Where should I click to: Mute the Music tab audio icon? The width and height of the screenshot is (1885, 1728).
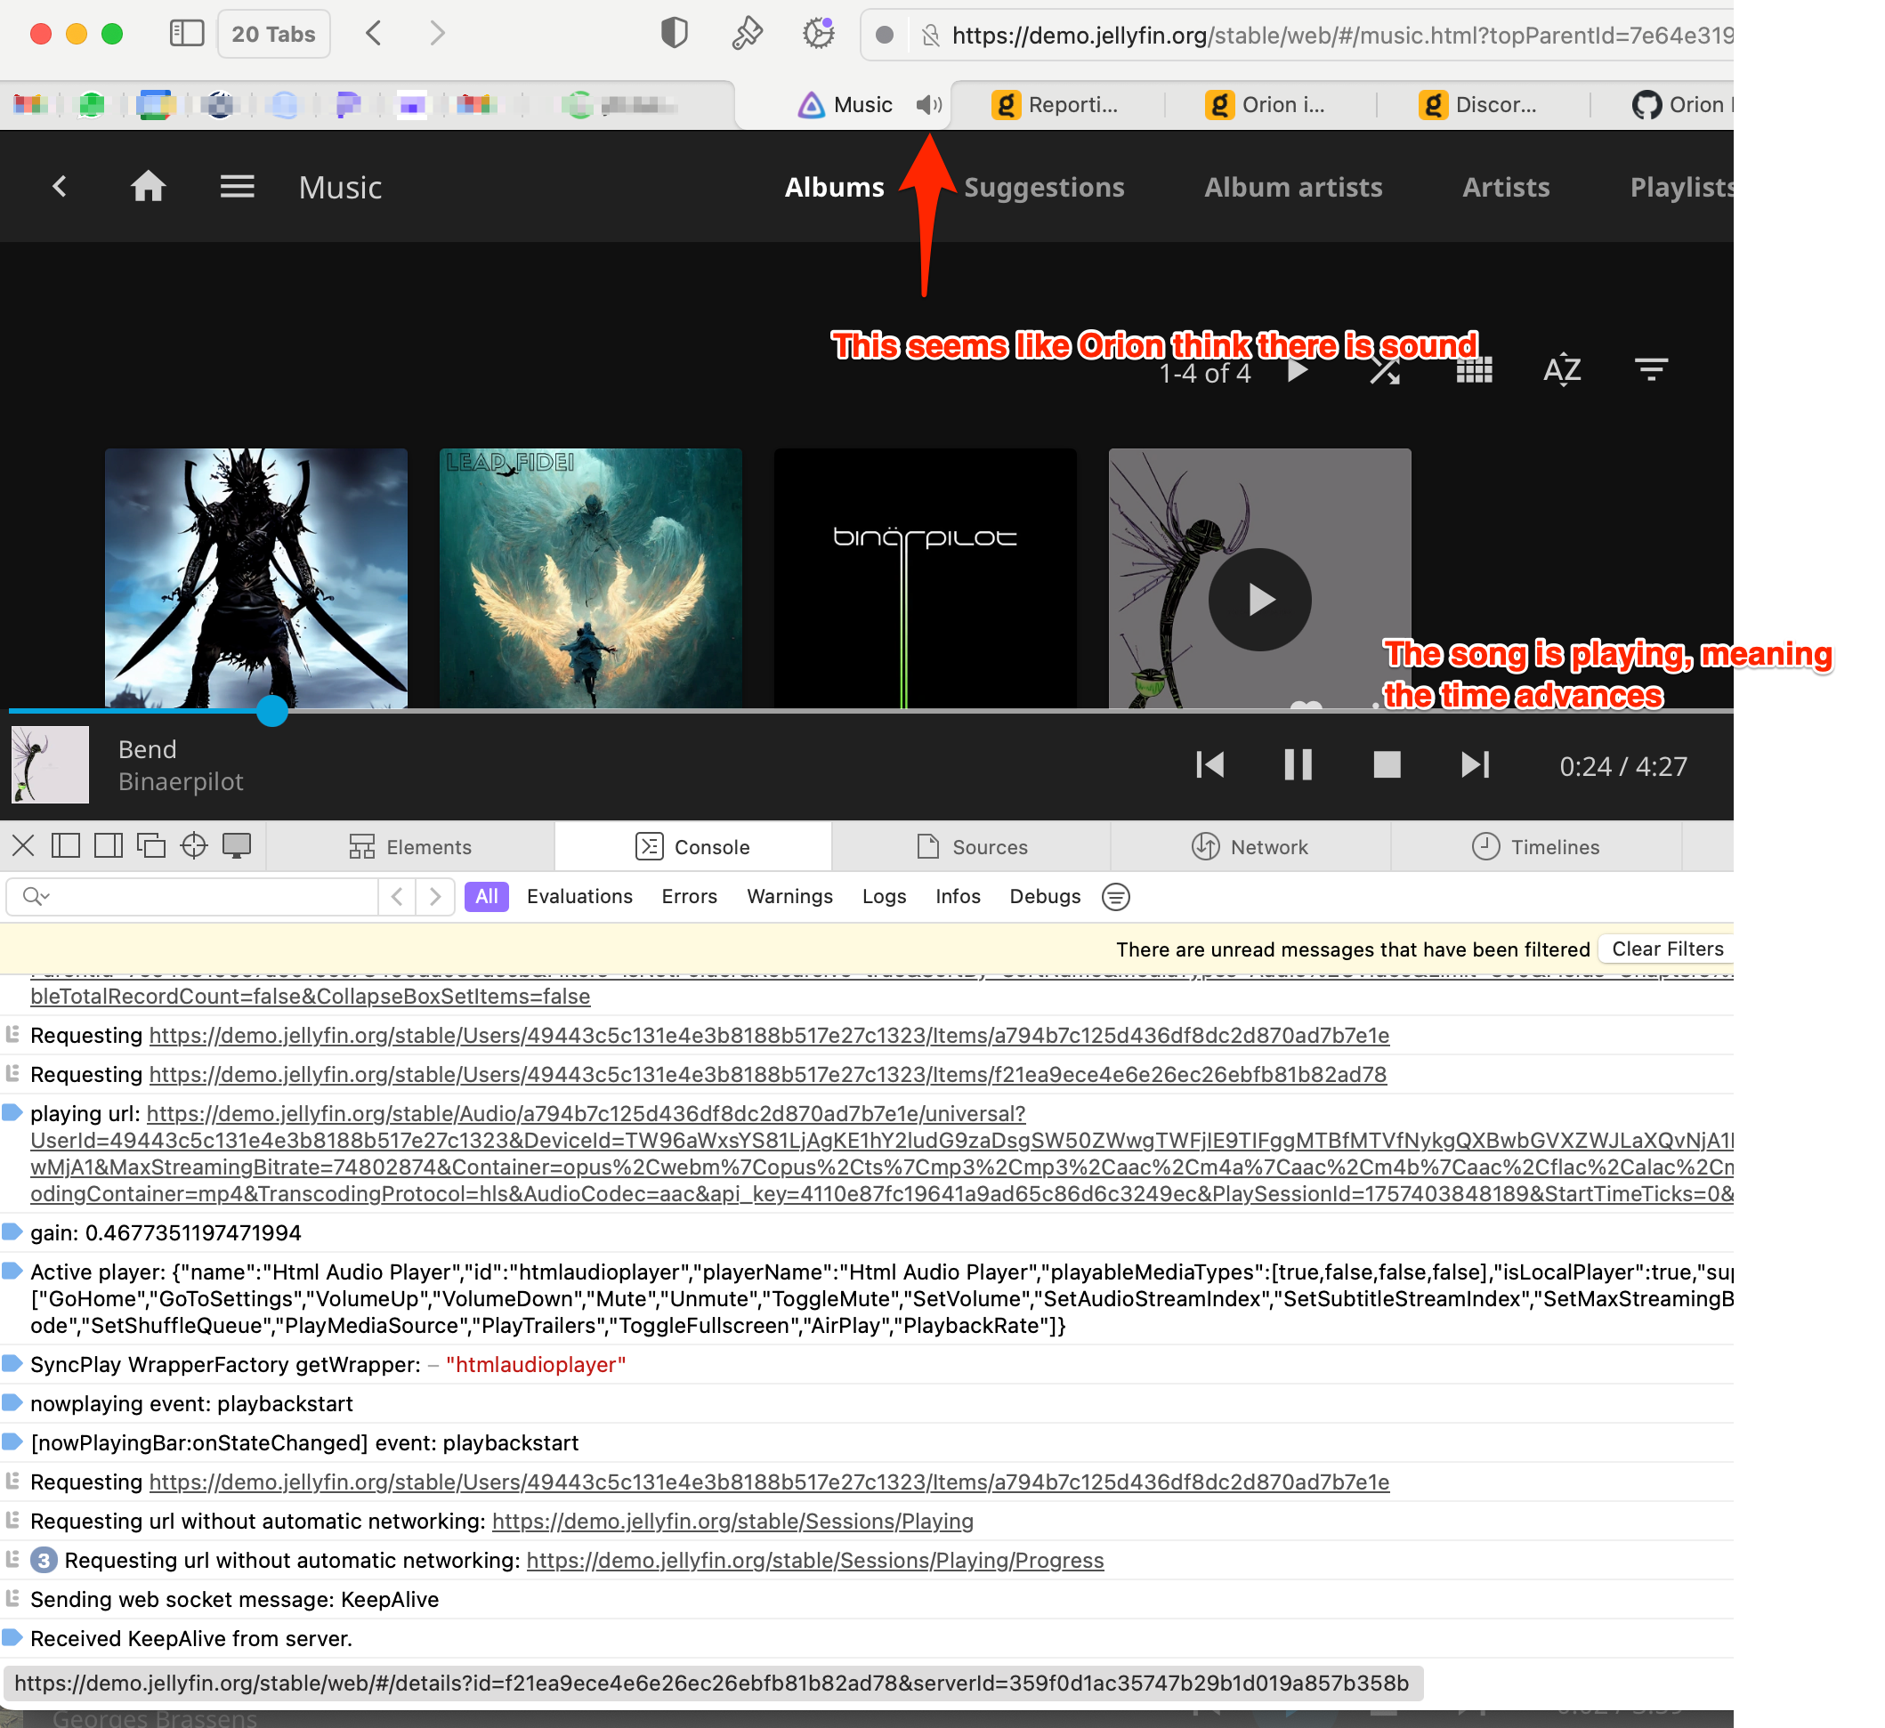(928, 105)
